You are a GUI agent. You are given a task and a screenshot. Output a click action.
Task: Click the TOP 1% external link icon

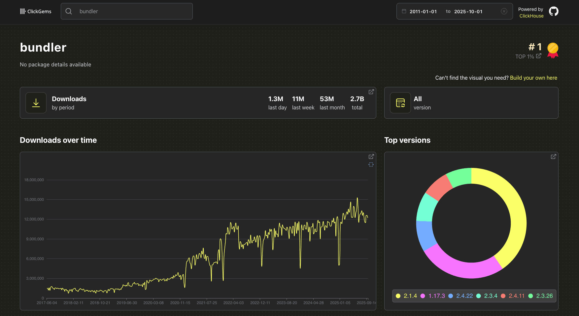pos(538,56)
